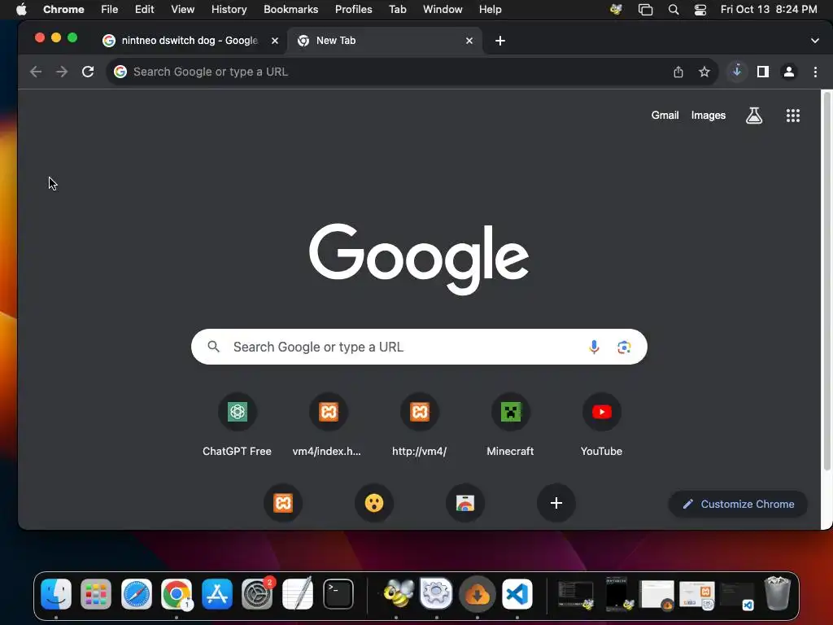833x625 pixels.
Task: Switch to nintneo dswitch dog tab
Action: click(x=190, y=41)
